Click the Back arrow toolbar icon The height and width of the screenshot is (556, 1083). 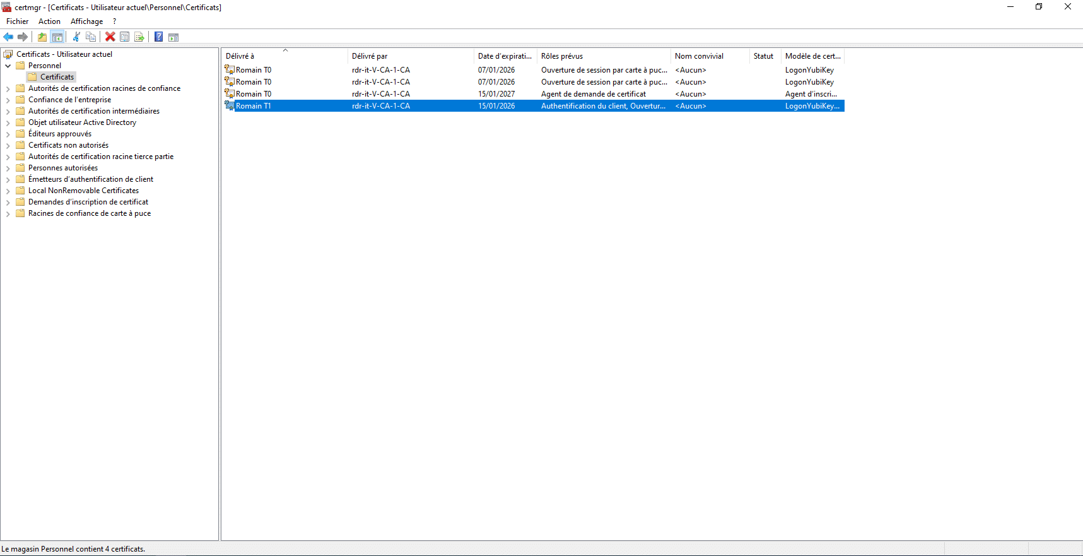coord(8,37)
